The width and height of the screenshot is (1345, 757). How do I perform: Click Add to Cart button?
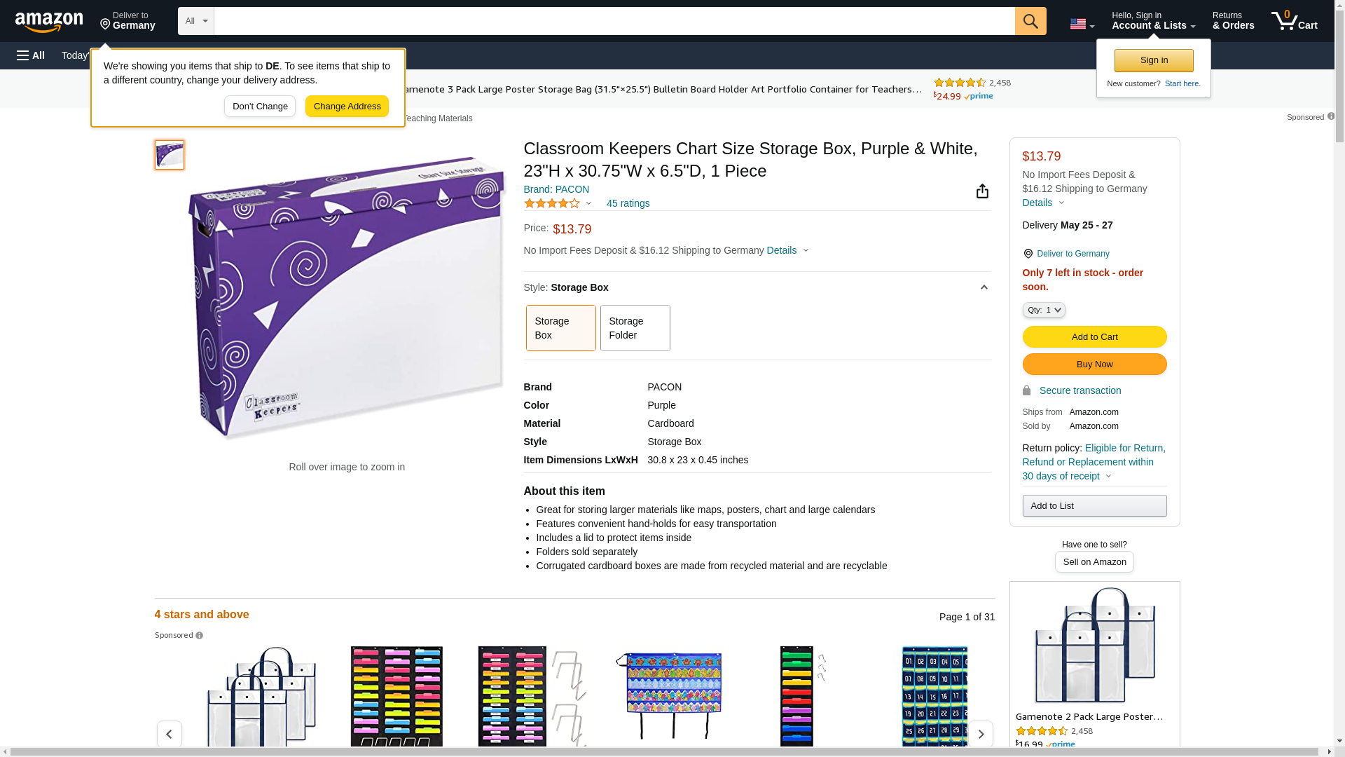(x=1094, y=337)
